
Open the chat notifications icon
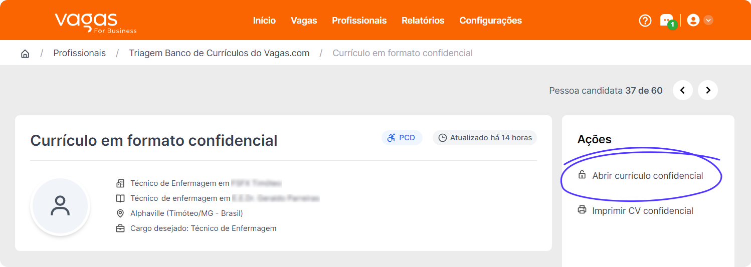tap(667, 21)
